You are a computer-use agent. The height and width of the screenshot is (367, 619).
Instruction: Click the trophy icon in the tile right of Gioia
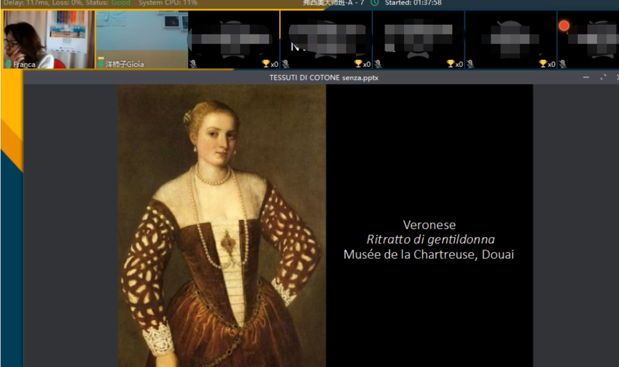pyautogui.click(x=266, y=64)
